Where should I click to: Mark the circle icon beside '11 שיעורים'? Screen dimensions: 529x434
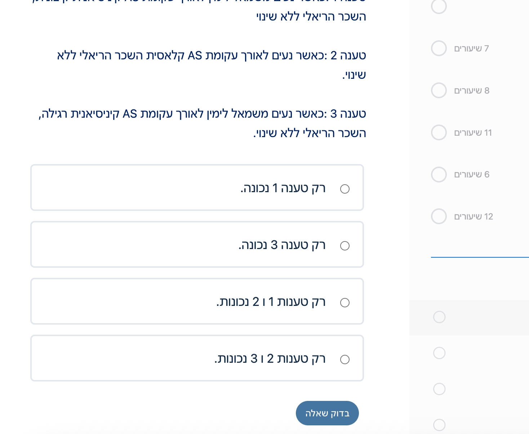(439, 132)
